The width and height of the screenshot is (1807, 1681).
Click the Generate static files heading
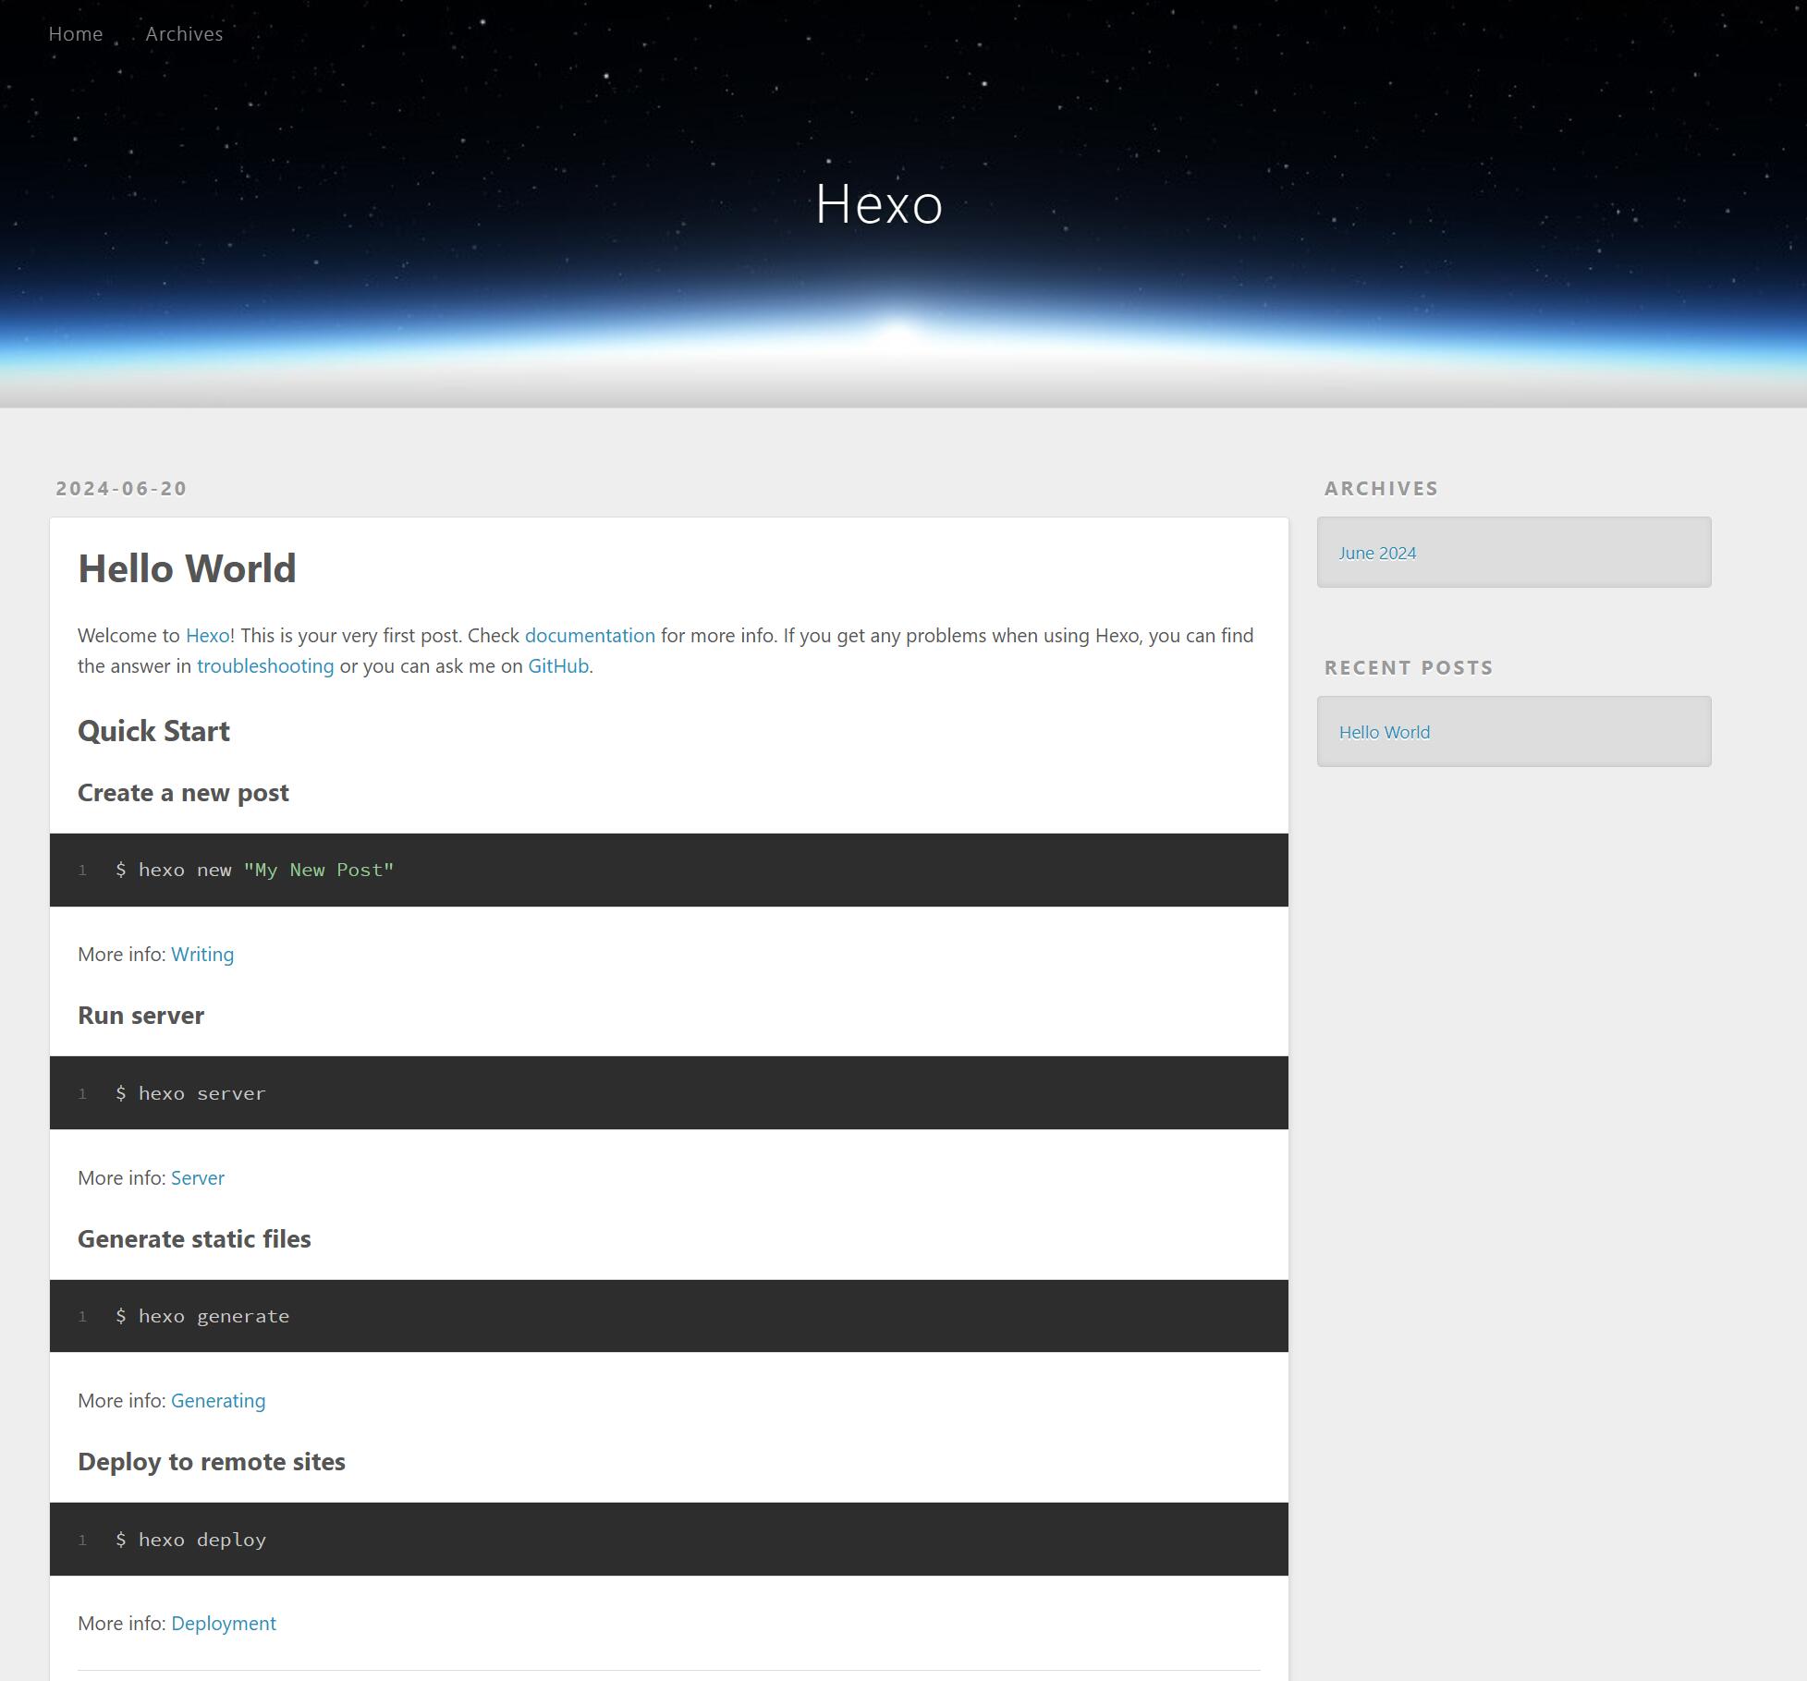click(x=194, y=1239)
